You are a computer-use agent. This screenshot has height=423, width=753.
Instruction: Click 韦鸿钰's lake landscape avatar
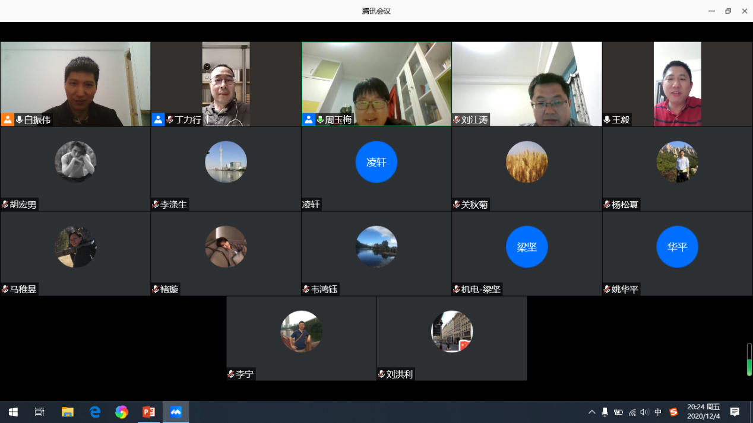[x=376, y=247]
